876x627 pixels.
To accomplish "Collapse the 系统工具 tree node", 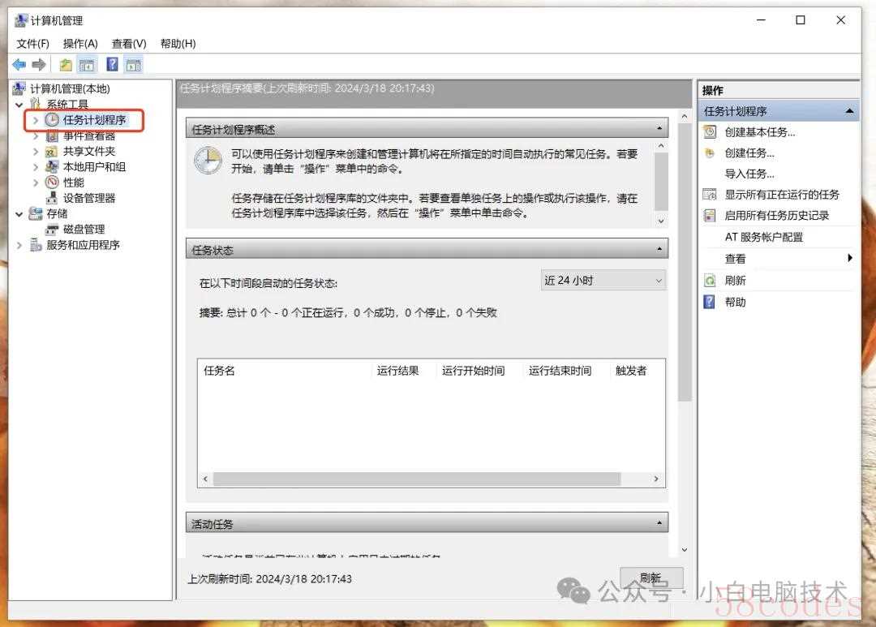I will [x=19, y=105].
